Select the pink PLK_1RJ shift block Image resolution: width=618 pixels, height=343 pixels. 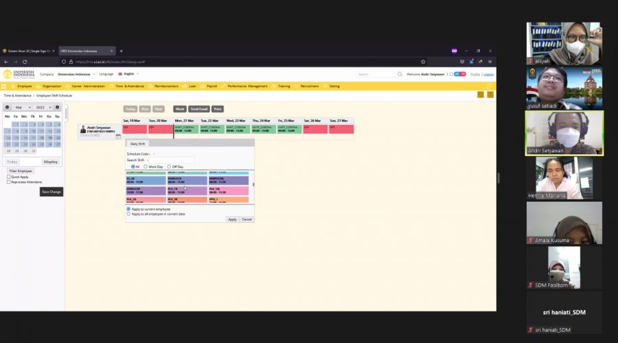coord(228,191)
